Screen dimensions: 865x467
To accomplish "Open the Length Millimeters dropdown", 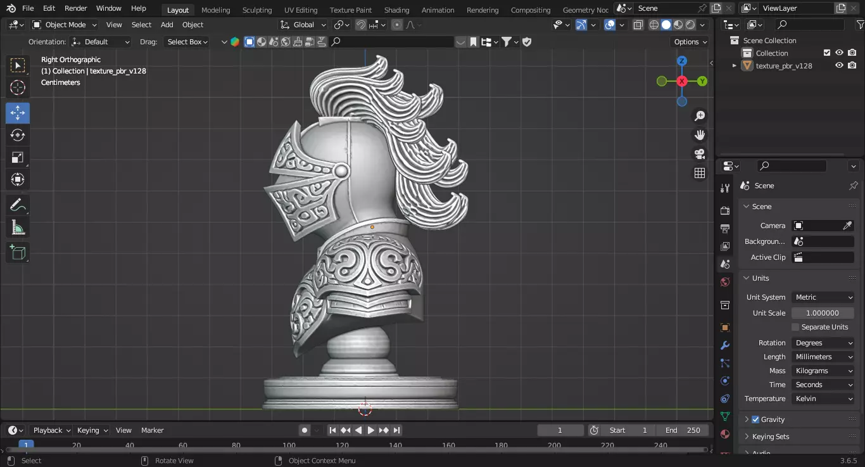I will 823,357.
